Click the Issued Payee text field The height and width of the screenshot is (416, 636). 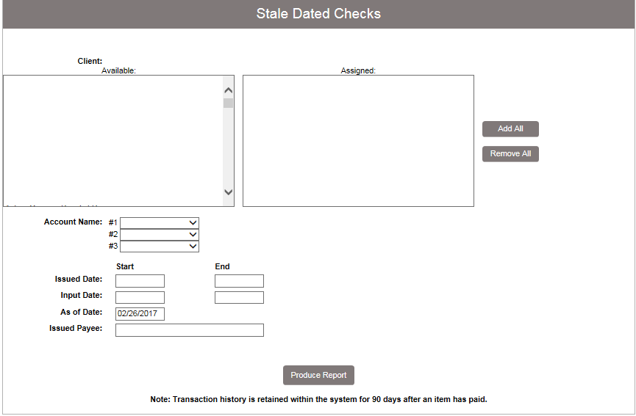pos(190,330)
